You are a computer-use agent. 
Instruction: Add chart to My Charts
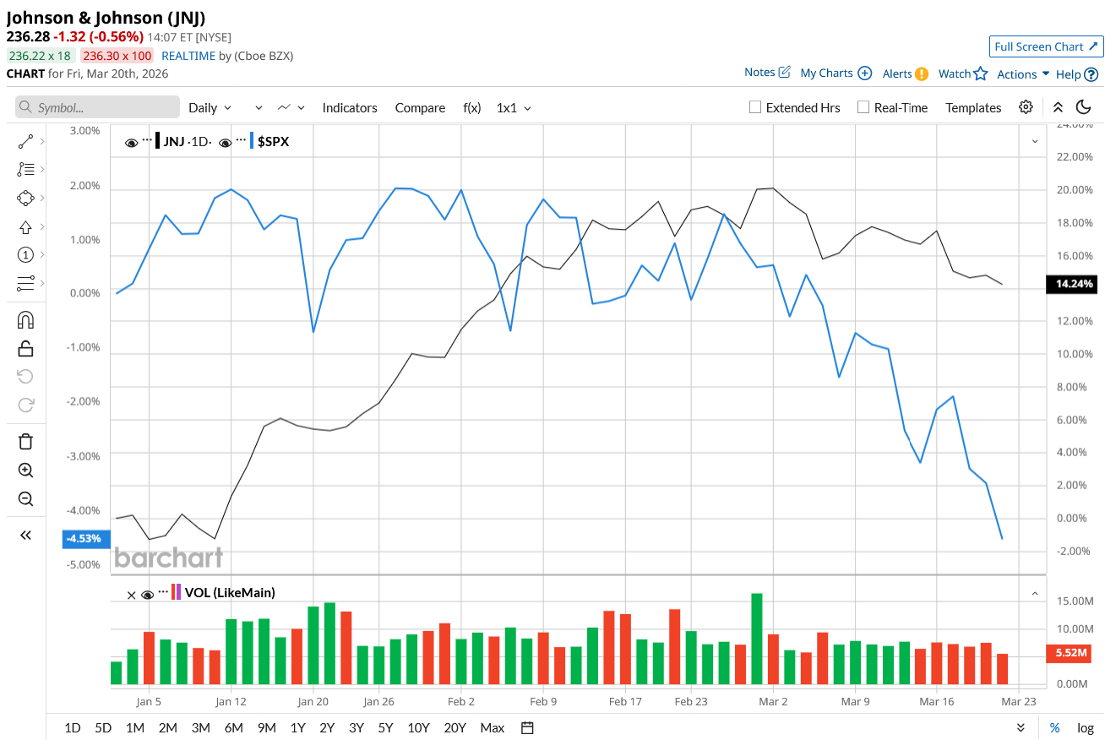836,73
